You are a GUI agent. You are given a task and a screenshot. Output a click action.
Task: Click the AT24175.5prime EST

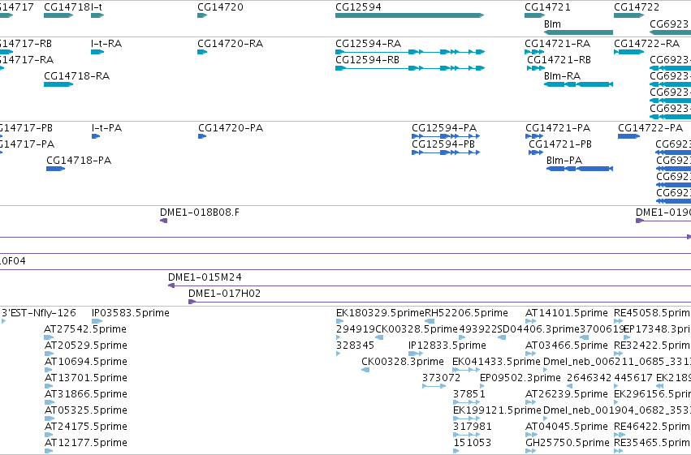(49, 436)
